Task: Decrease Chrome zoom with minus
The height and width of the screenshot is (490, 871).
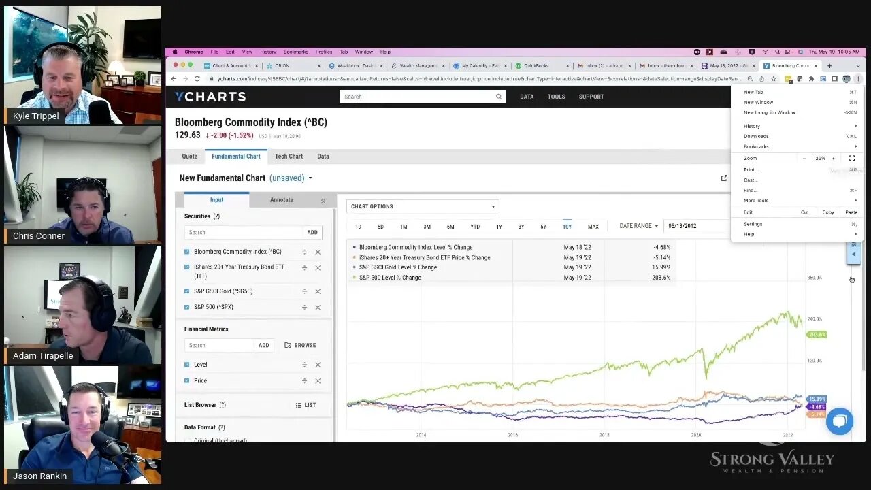Action: (x=804, y=158)
